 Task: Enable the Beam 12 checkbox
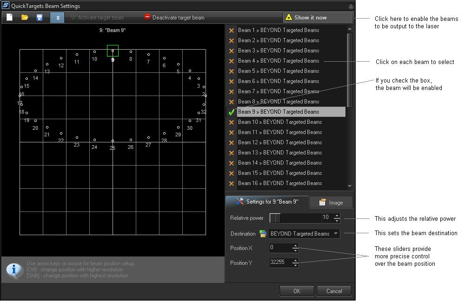pyautogui.click(x=232, y=142)
